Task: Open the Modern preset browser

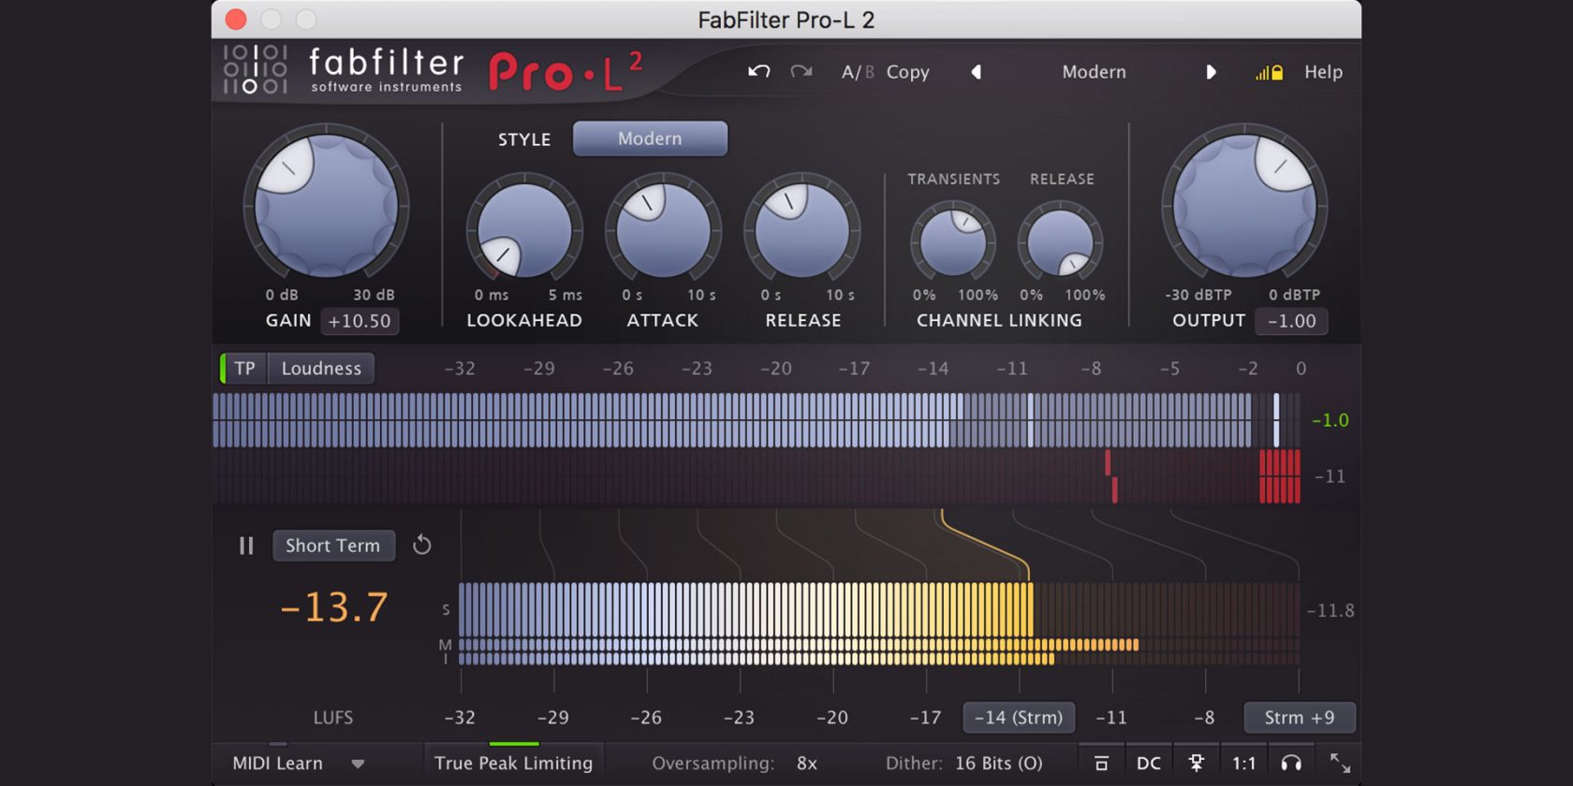Action: (1094, 72)
